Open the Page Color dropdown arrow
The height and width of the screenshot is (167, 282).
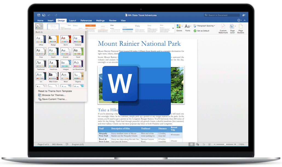[x=235, y=26]
